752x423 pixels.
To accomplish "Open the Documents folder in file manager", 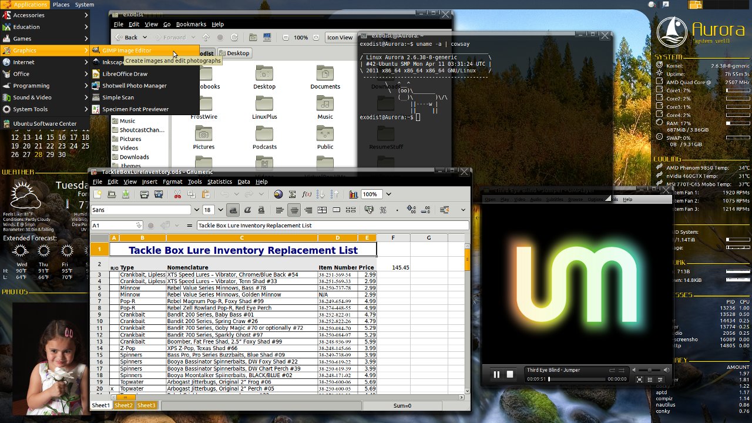I will coord(325,78).
